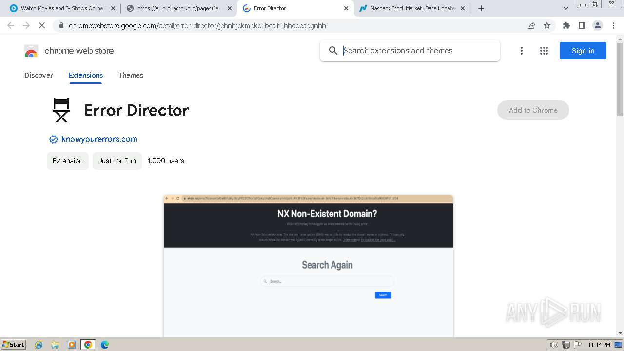This screenshot has width=624, height=351.
Task: Open knowyourerrors.com publisher link
Action: (x=99, y=139)
